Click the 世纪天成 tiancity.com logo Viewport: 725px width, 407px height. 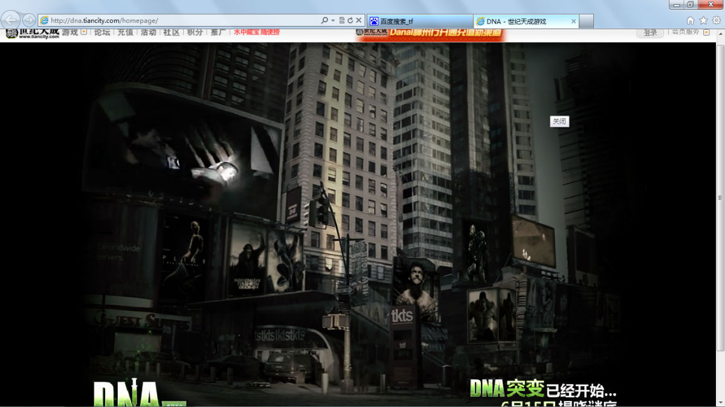pyautogui.click(x=33, y=33)
